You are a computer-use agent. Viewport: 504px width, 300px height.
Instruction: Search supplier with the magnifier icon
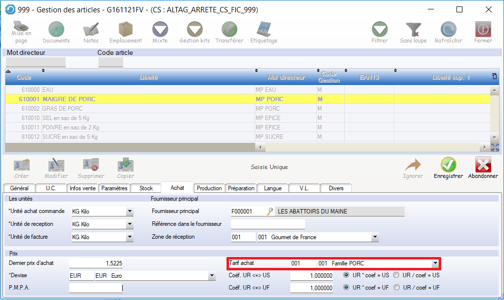click(270, 212)
